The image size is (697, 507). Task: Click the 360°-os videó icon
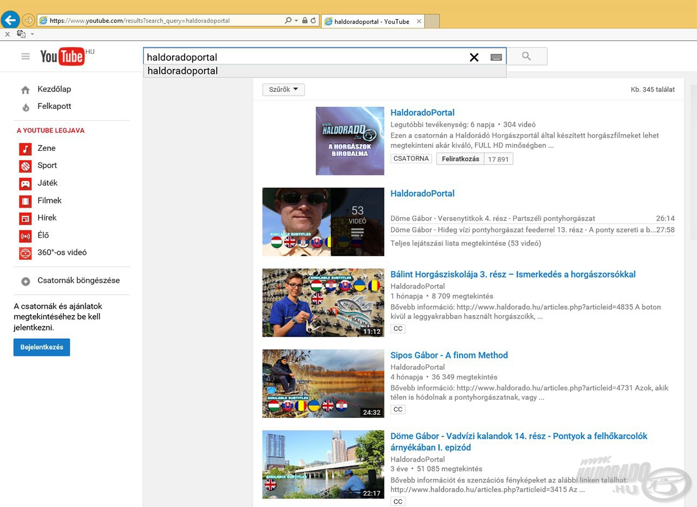[x=26, y=253]
